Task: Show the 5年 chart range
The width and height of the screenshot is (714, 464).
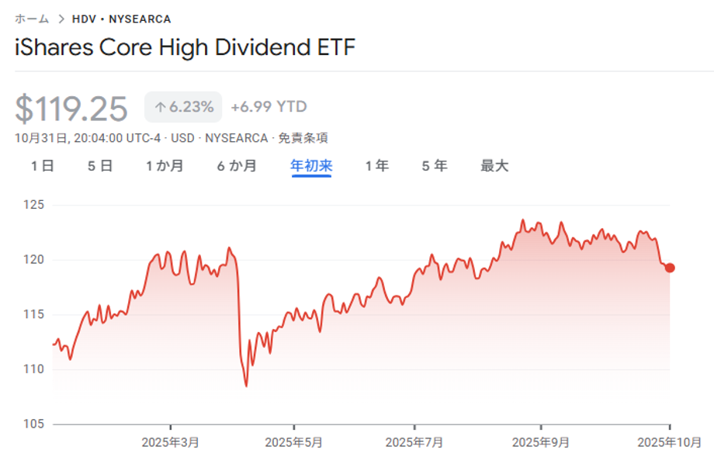Action: click(435, 165)
